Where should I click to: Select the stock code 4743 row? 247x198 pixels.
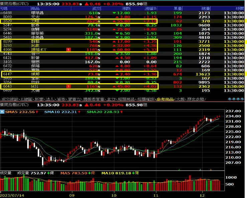click(x=122, y=54)
